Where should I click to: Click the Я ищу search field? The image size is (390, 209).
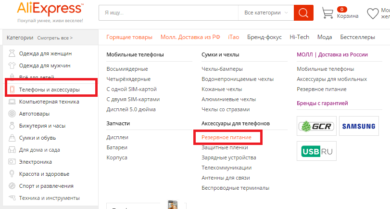tap(168, 13)
